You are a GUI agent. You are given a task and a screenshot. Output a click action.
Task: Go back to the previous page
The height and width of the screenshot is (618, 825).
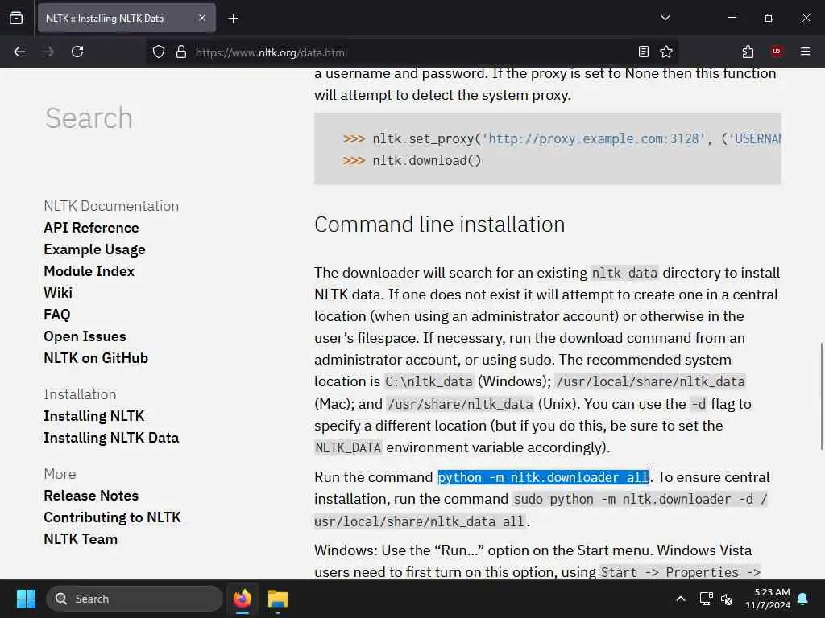pos(19,51)
